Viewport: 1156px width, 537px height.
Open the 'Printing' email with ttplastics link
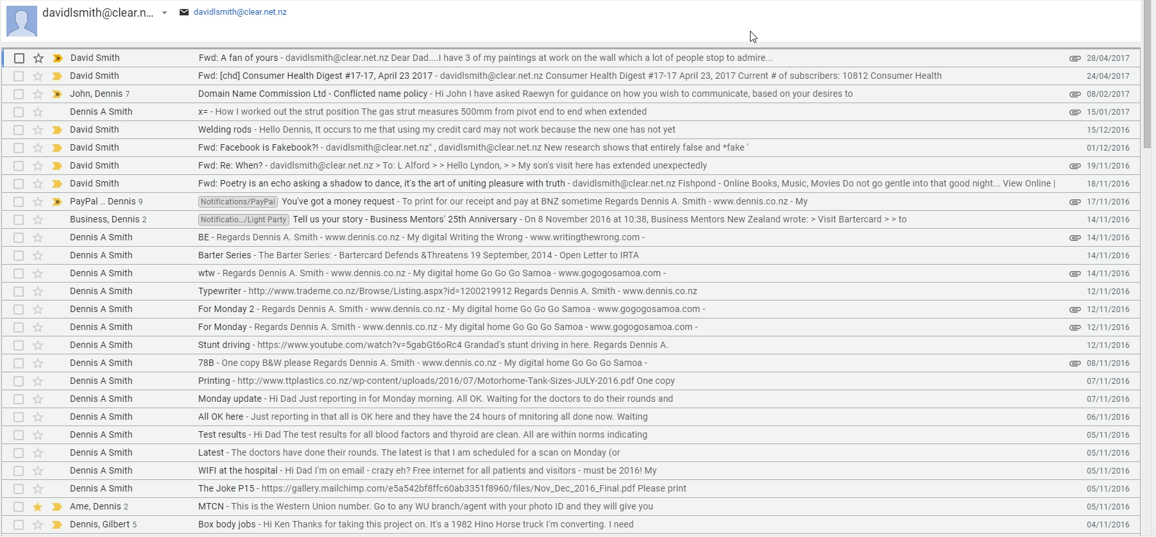(571, 381)
